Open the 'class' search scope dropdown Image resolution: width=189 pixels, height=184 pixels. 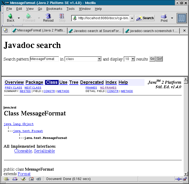[83, 59]
